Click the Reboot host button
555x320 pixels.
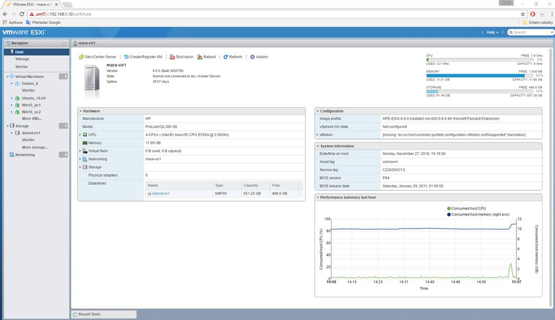coord(207,57)
